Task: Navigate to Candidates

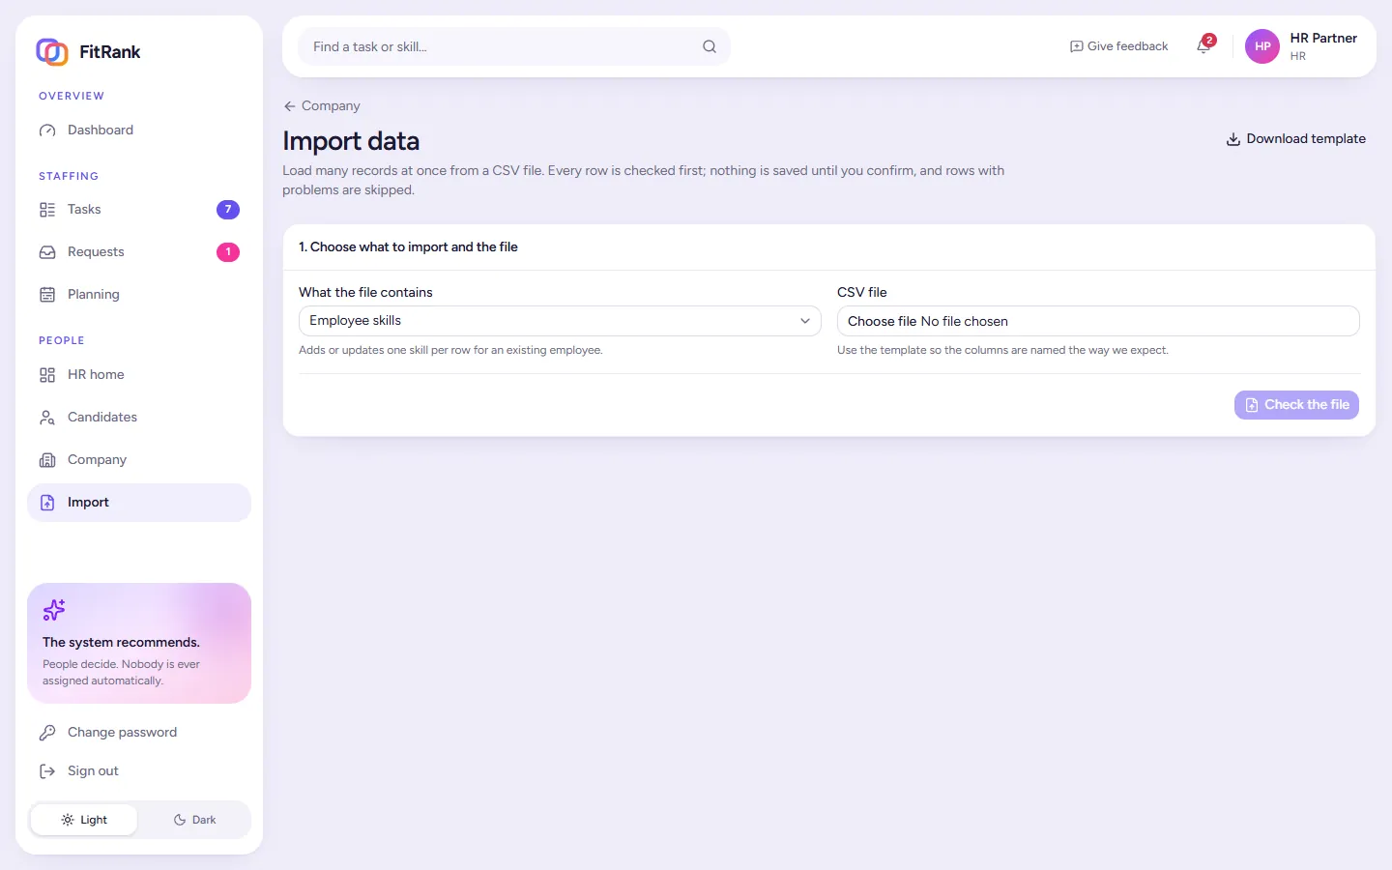Action: tap(139, 418)
